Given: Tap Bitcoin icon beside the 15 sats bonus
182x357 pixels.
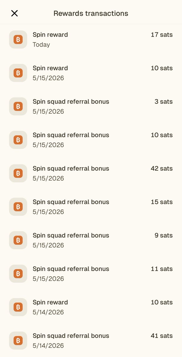Looking at the screenshot, I should pos(18,207).
